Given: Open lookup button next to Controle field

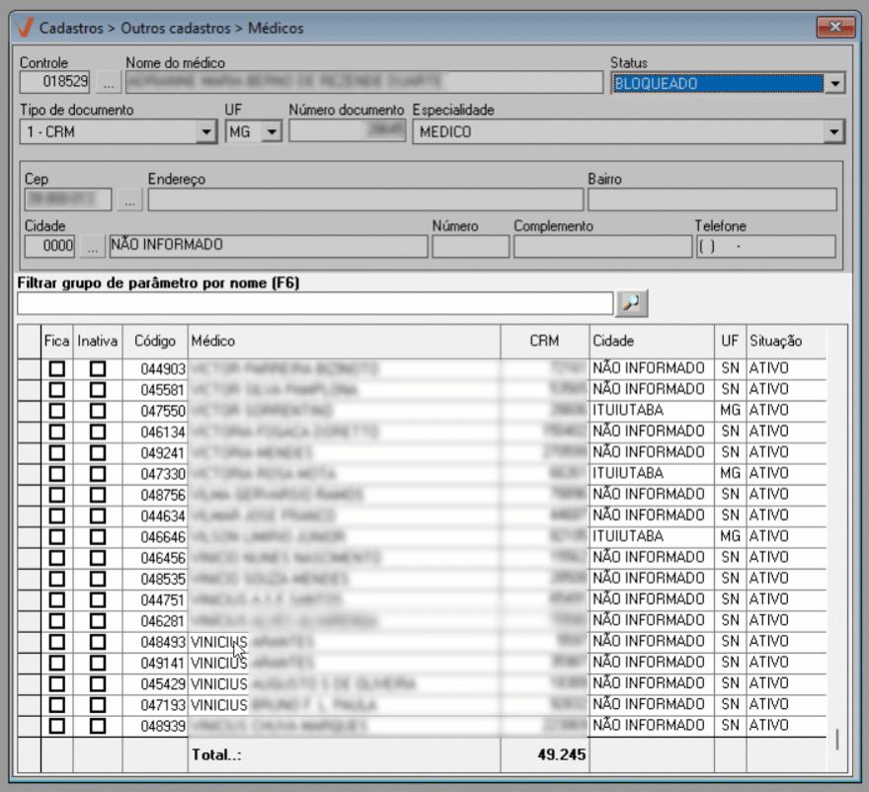Looking at the screenshot, I should coord(108,83).
